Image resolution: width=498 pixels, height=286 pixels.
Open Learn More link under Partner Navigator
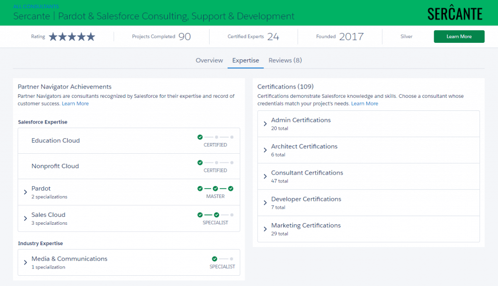coord(75,104)
